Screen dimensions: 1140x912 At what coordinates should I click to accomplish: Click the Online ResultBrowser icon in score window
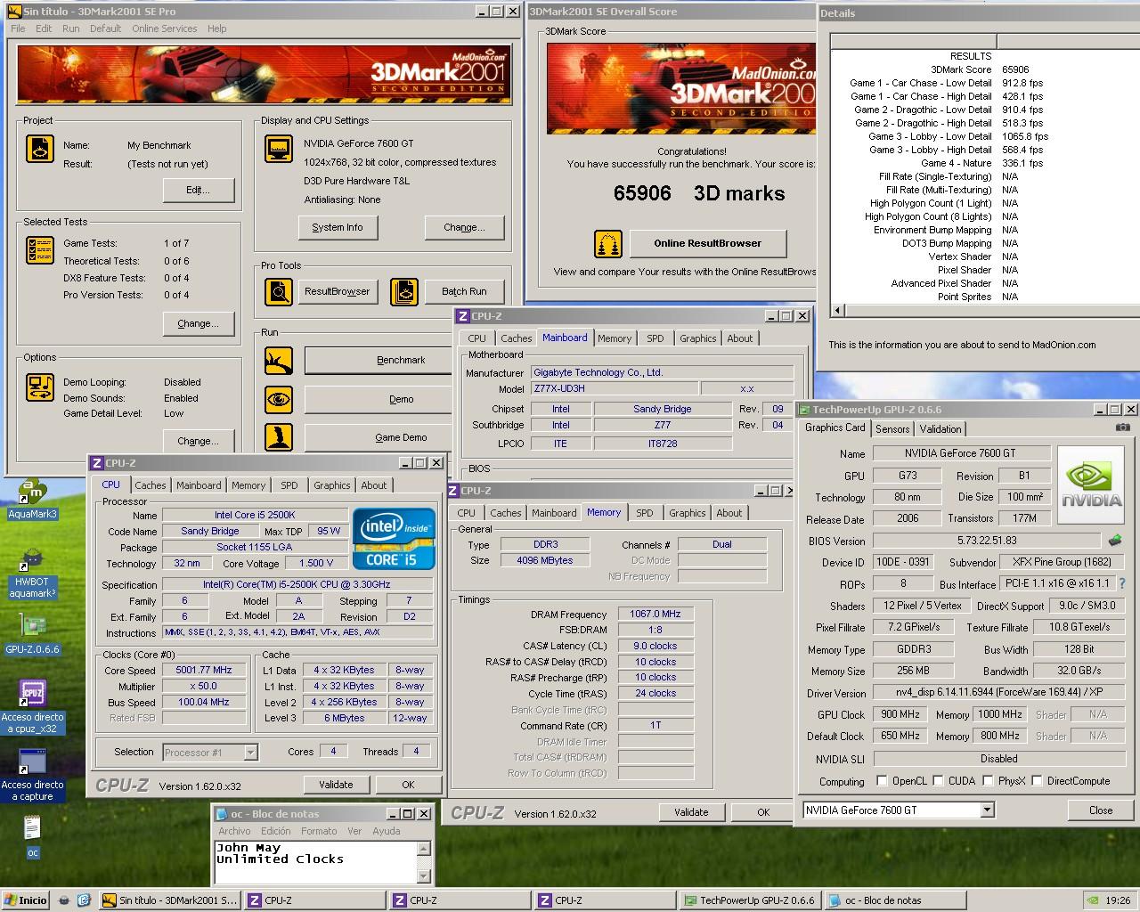pyautogui.click(x=608, y=243)
